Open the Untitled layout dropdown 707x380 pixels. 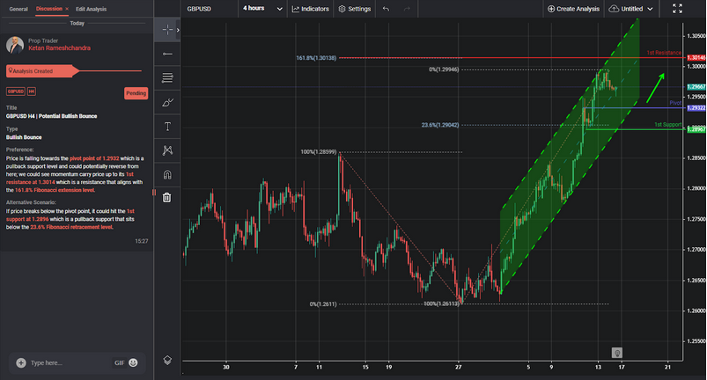point(630,9)
